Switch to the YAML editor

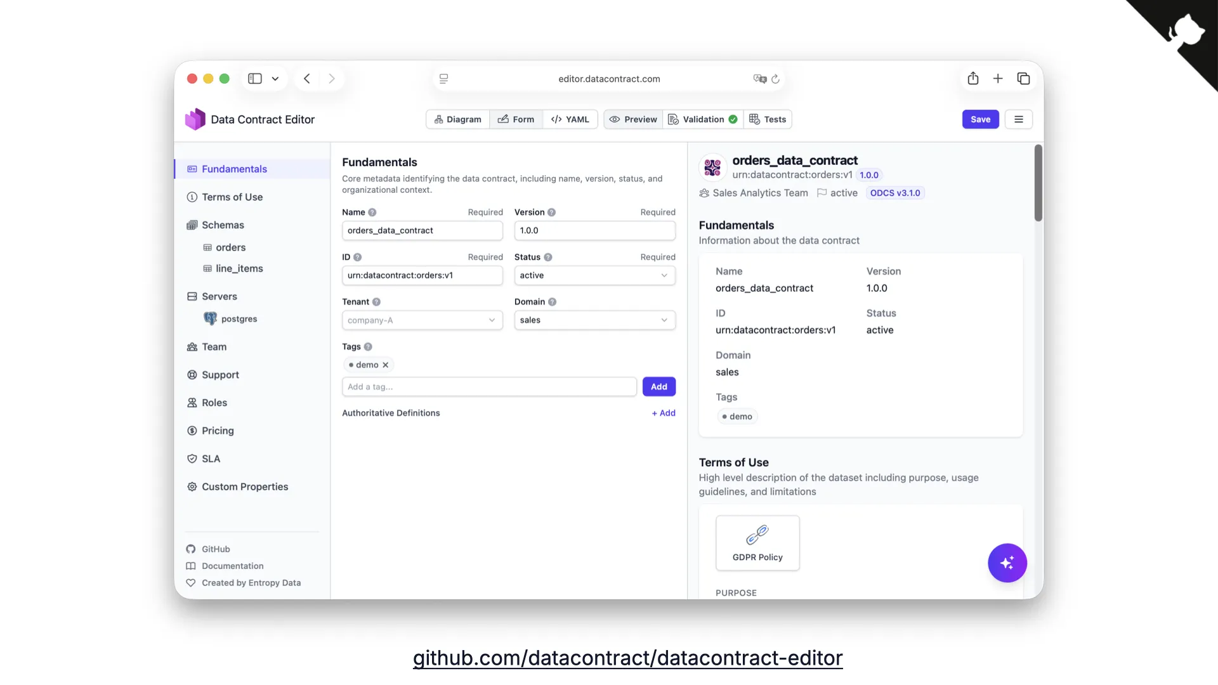[570, 119]
